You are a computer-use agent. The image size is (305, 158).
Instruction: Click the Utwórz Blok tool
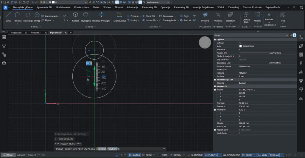[246, 18]
